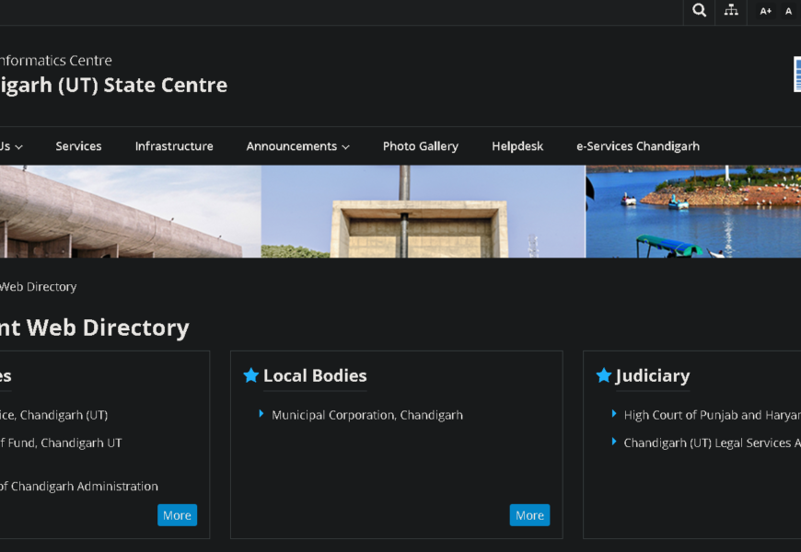Open the search magnifier icon

click(700, 11)
